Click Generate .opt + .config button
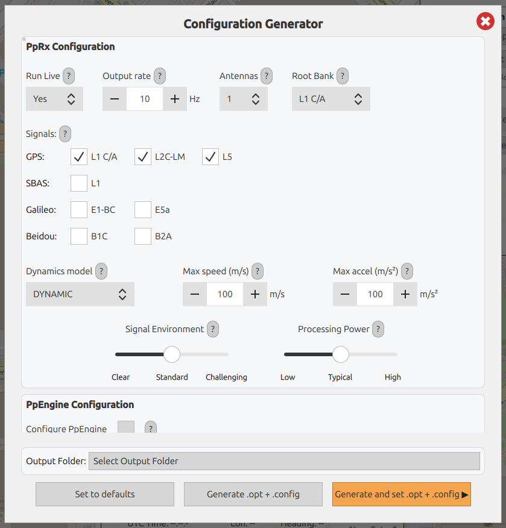506x528 pixels. point(253,494)
